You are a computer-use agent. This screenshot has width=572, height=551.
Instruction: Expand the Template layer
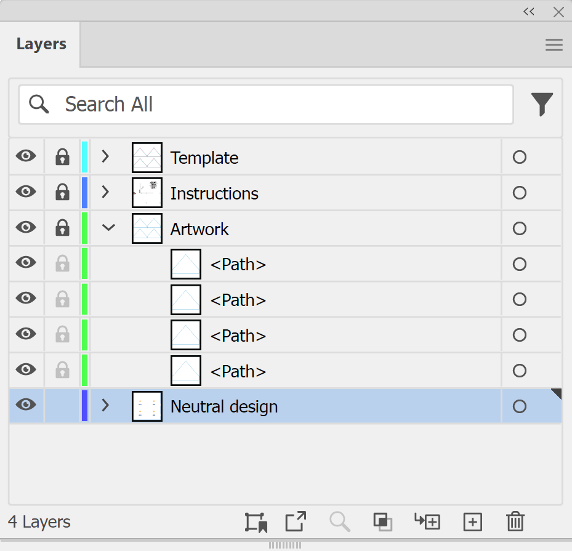click(x=105, y=156)
